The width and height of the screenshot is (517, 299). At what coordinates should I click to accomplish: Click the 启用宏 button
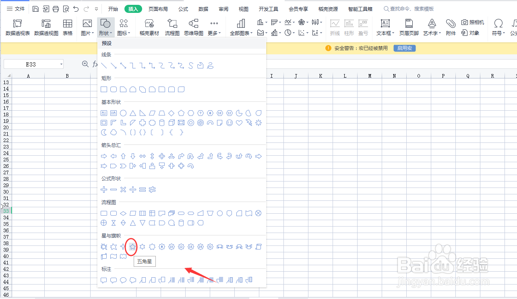pyautogui.click(x=405, y=48)
